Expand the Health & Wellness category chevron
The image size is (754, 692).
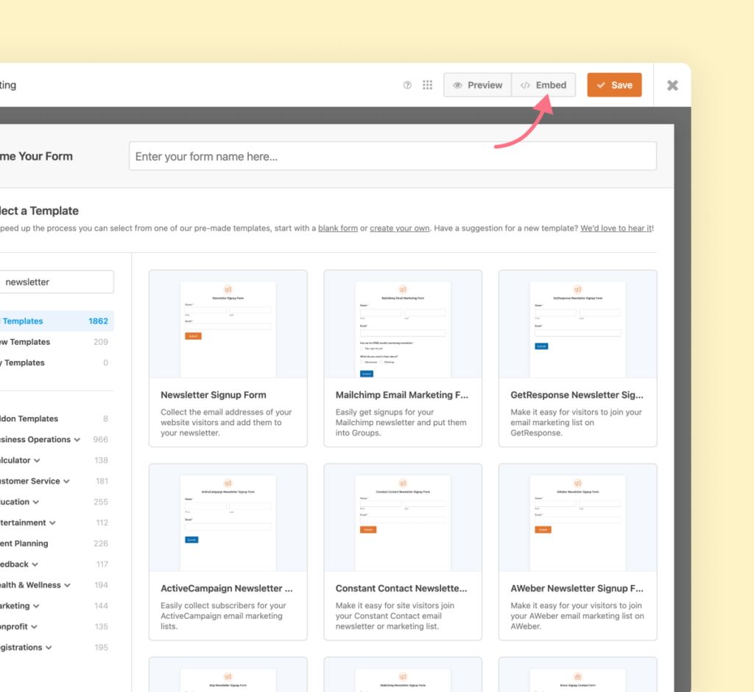click(x=67, y=585)
